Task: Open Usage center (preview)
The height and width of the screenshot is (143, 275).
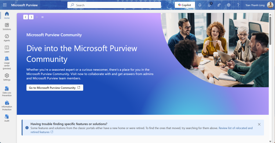Action: pyautogui.click(x=7, y=63)
